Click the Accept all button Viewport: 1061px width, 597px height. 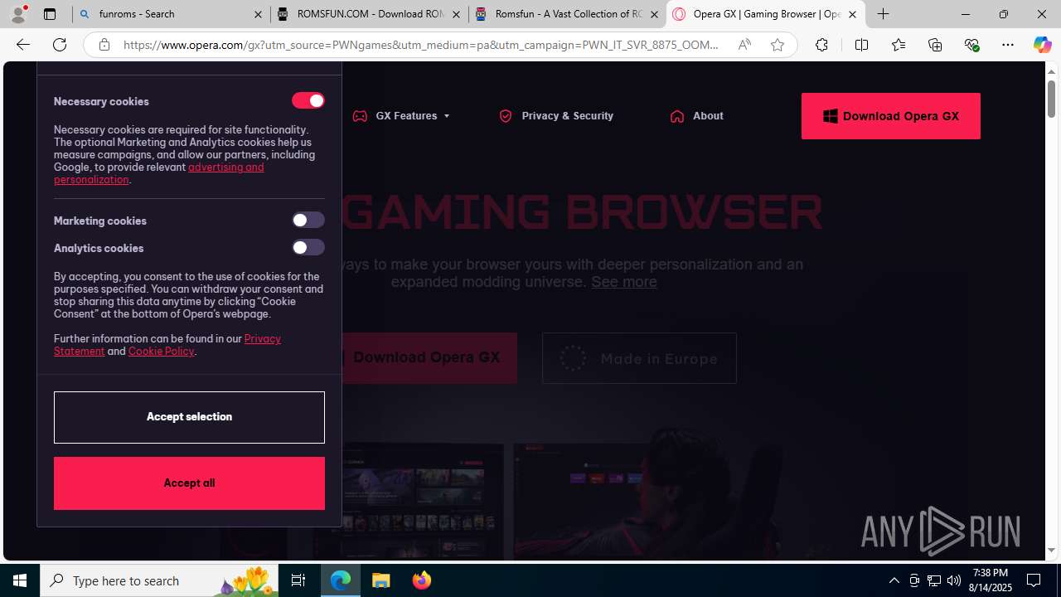(189, 483)
